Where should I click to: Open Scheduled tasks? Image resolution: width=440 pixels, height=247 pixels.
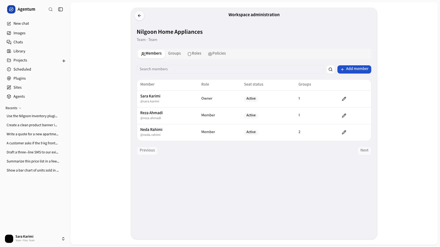(35, 69)
